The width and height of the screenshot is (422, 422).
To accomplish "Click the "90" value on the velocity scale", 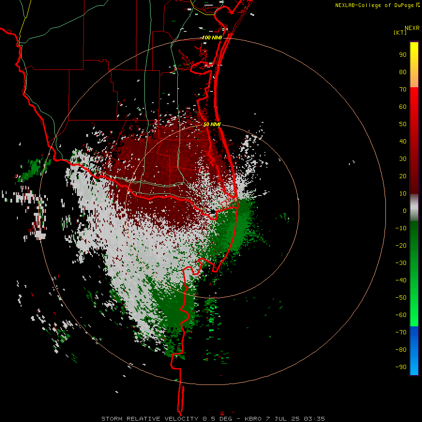I will (x=403, y=55).
